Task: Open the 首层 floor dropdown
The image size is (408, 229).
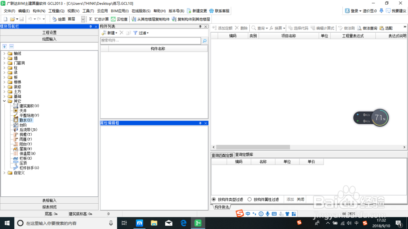Action: 83,19
